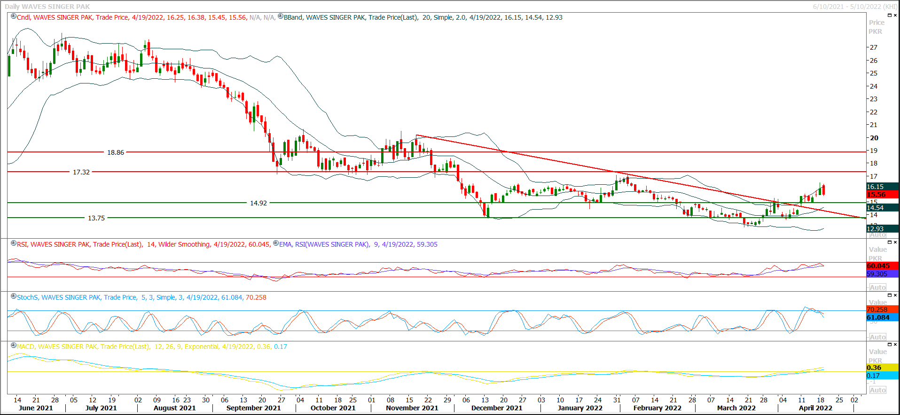This screenshot has width=900, height=415.
Task: Click the round icon before the MACD legend
Action: click(14, 346)
